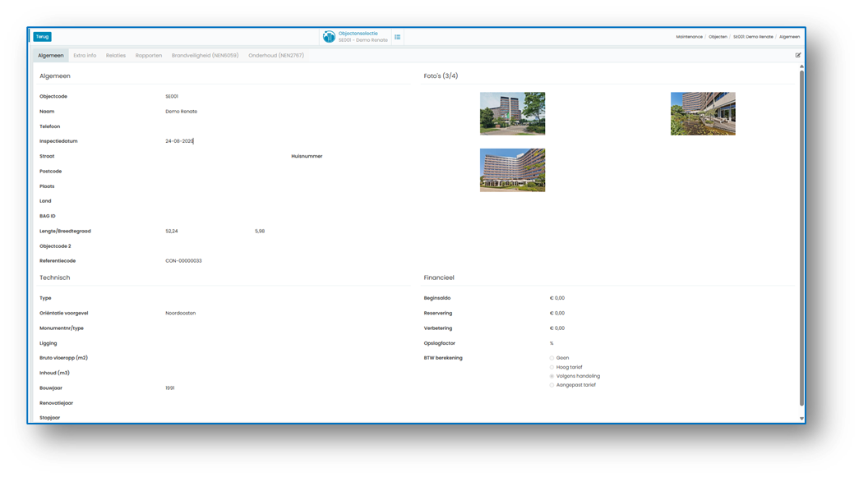Click the Inspectiedatum value 24-08-2020
Viewport: 859px width, 477px height.
point(179,141)
